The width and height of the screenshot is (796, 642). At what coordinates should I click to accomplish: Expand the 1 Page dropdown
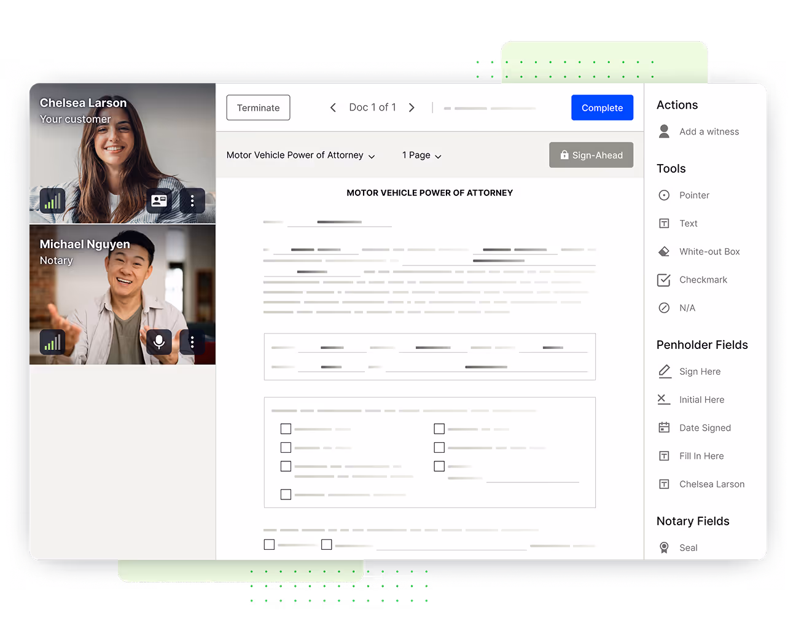422,155
